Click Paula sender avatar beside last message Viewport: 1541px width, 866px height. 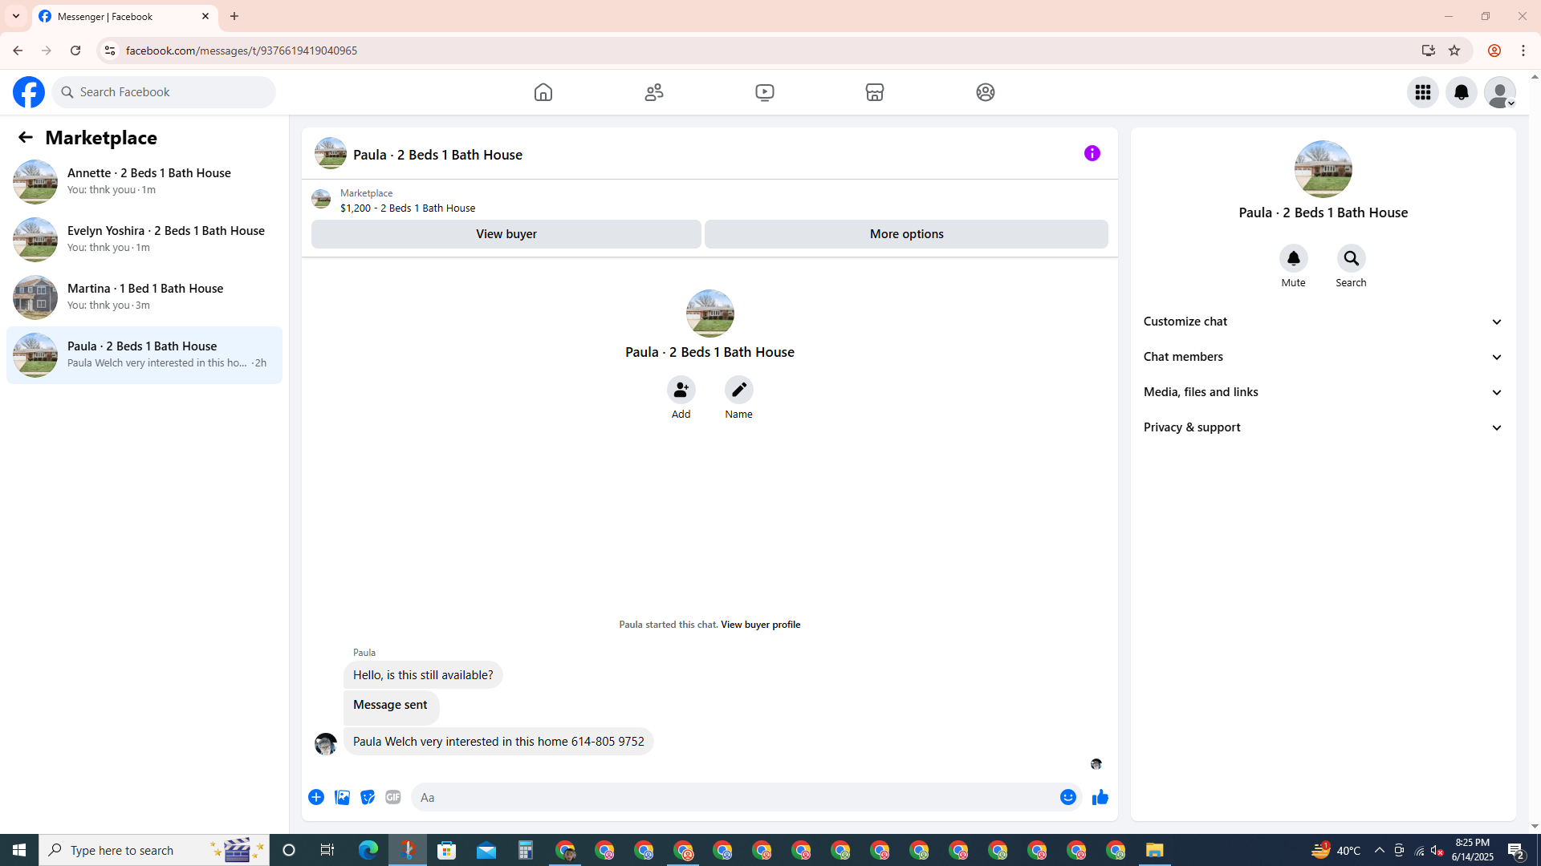pos(326,743)
